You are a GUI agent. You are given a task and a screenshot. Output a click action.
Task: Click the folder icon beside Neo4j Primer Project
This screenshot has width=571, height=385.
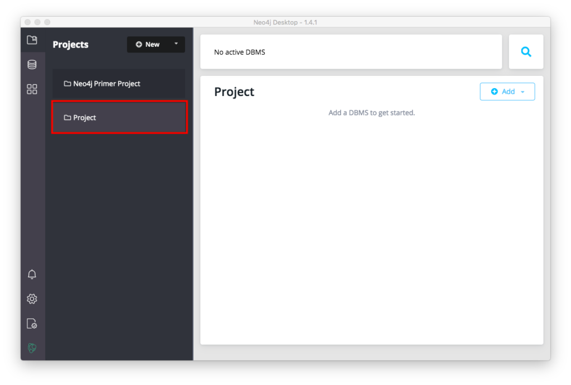[67, 84]
